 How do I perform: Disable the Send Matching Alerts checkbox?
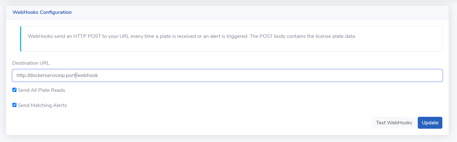coord(14,105)
